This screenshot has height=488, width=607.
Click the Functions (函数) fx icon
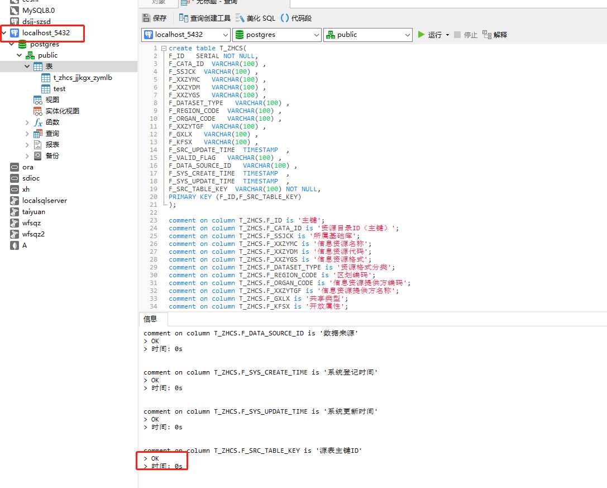pyautogui.click(x=38, y=122)
